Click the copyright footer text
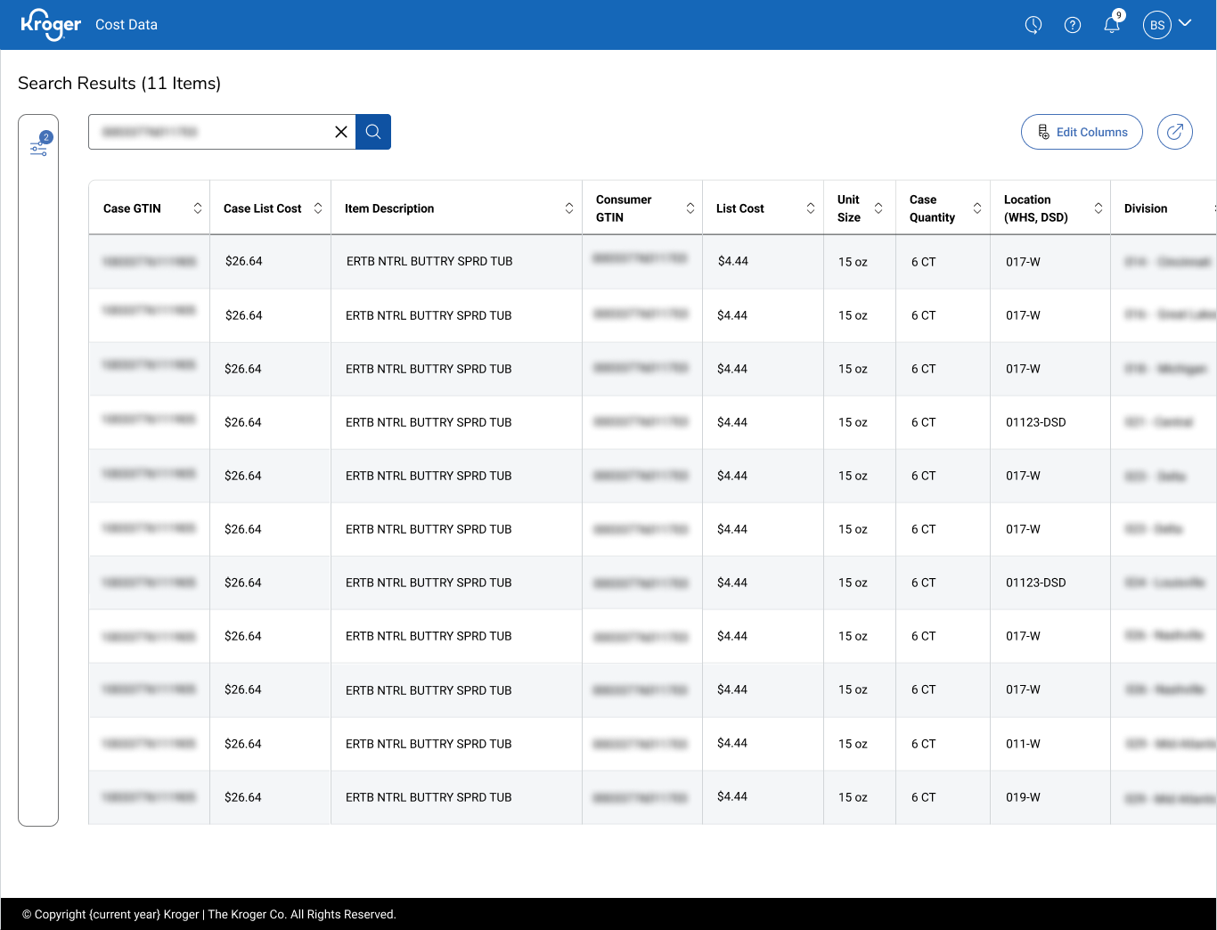 (209, 914)
